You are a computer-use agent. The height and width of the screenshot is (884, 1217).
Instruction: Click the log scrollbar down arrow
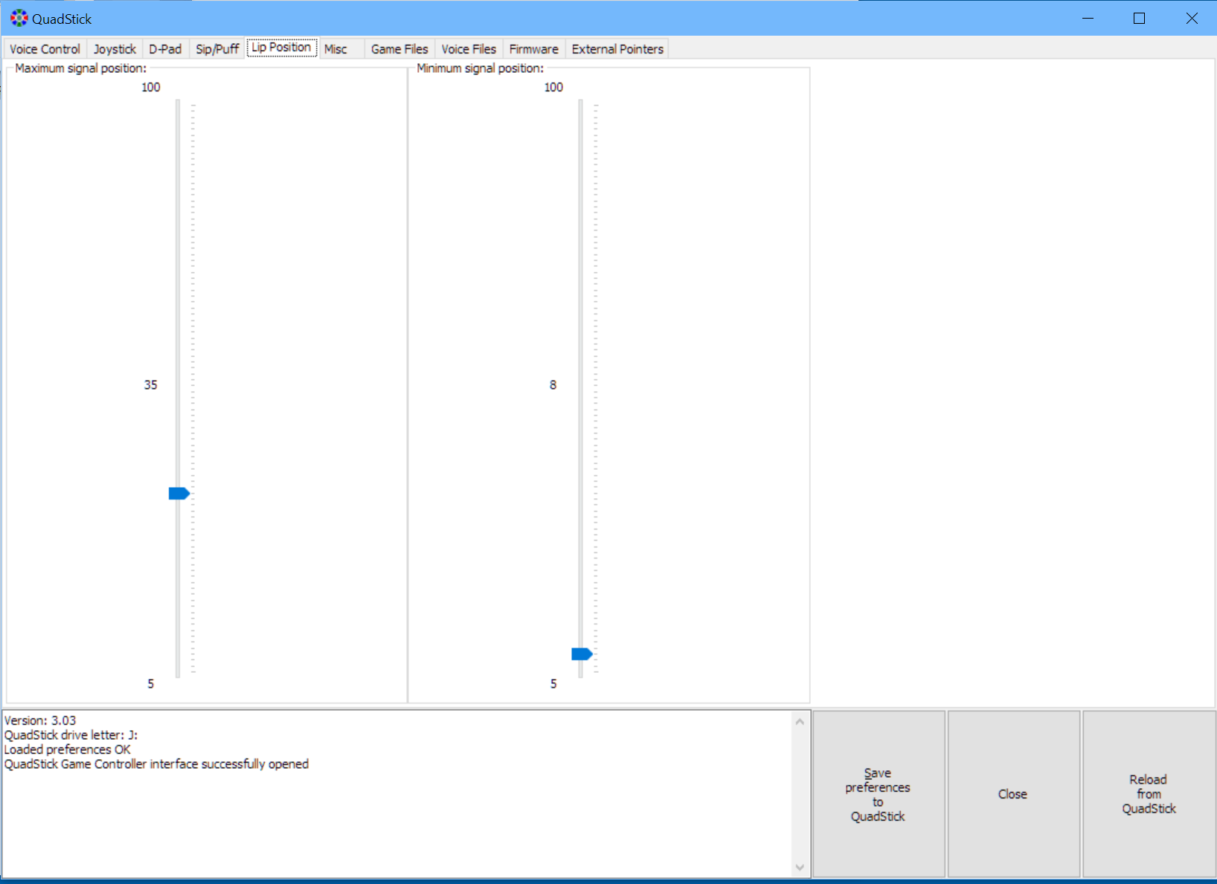(800, 867)
